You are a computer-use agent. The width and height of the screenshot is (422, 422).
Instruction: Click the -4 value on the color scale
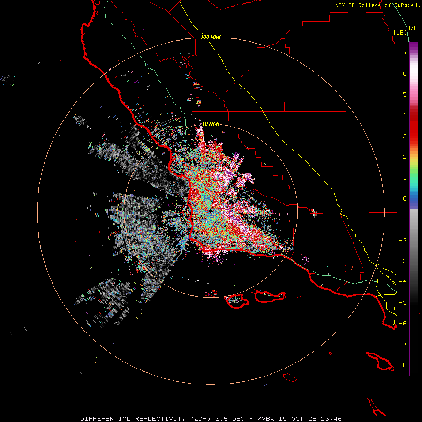point(403,282)
